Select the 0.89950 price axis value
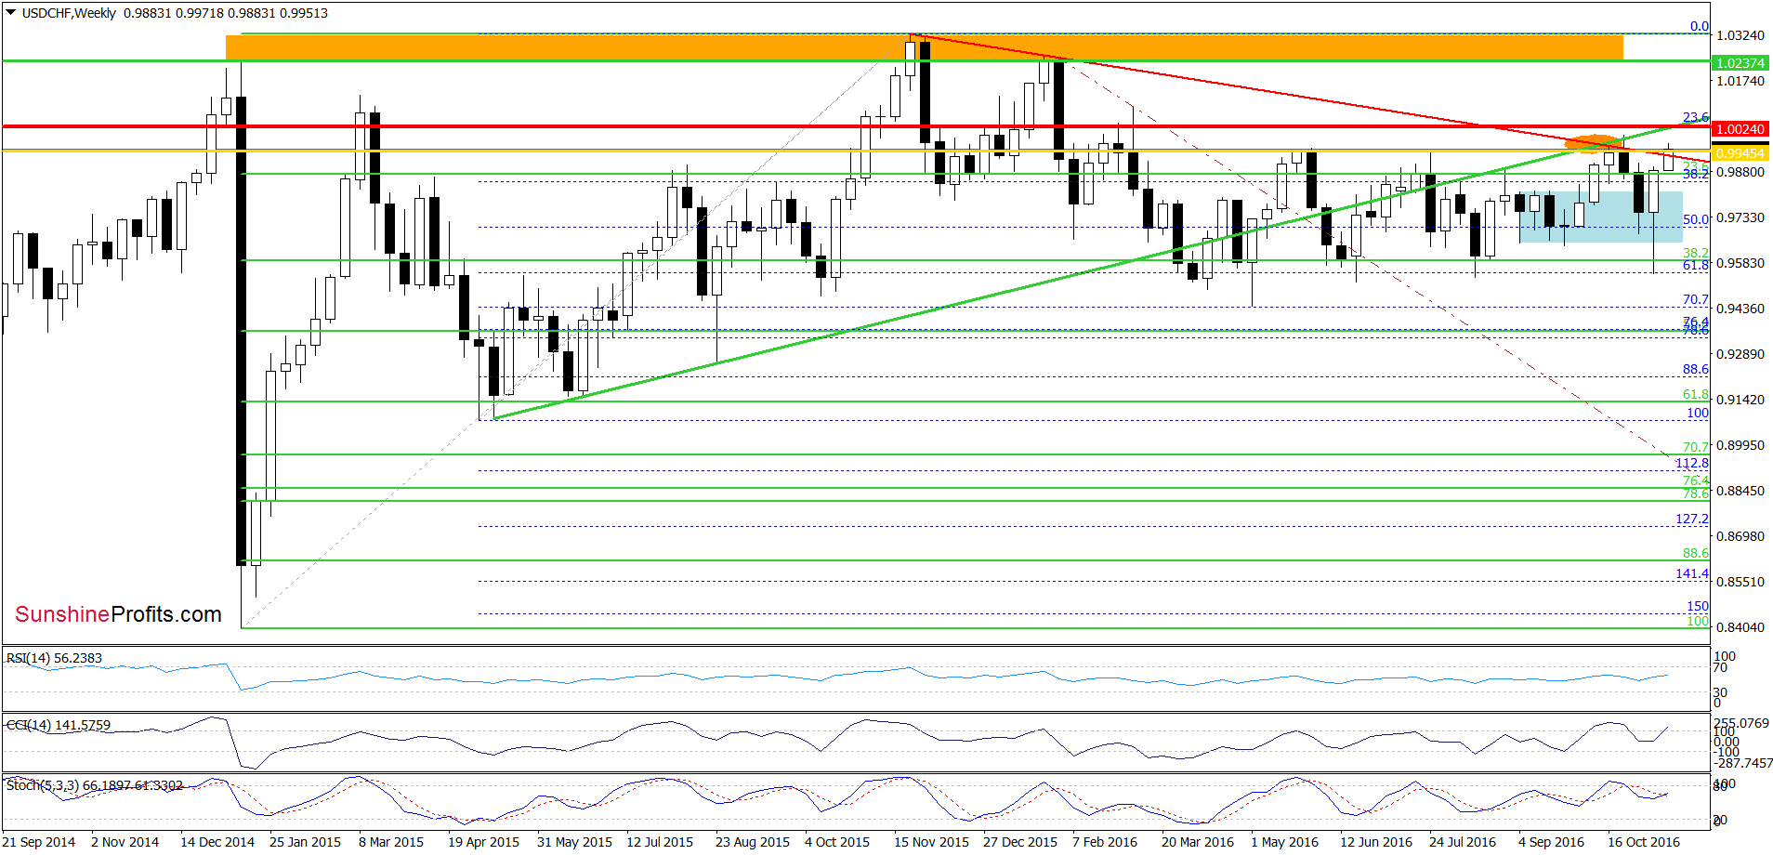Image resolution: width=1773 pixels, height=855 pixels. pos(1740,445)
